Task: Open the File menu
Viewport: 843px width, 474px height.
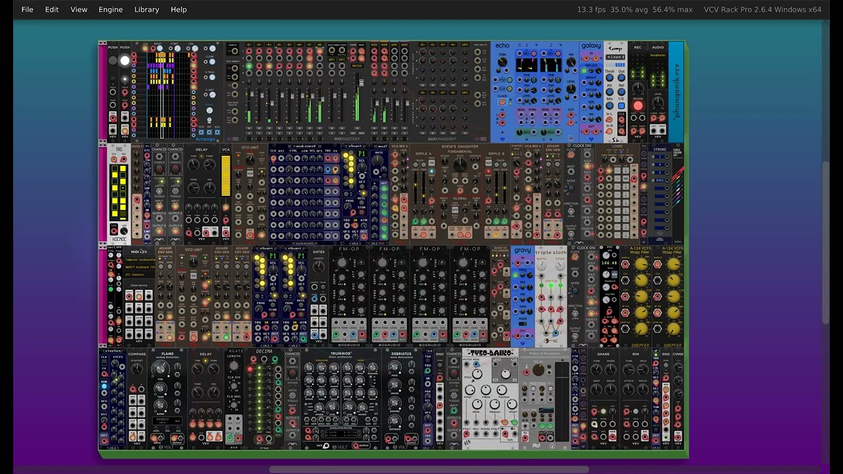Action: [27, 9]
